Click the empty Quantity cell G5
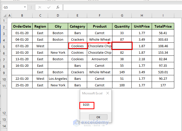The image size is (182, 131). [x=122, y=46]
